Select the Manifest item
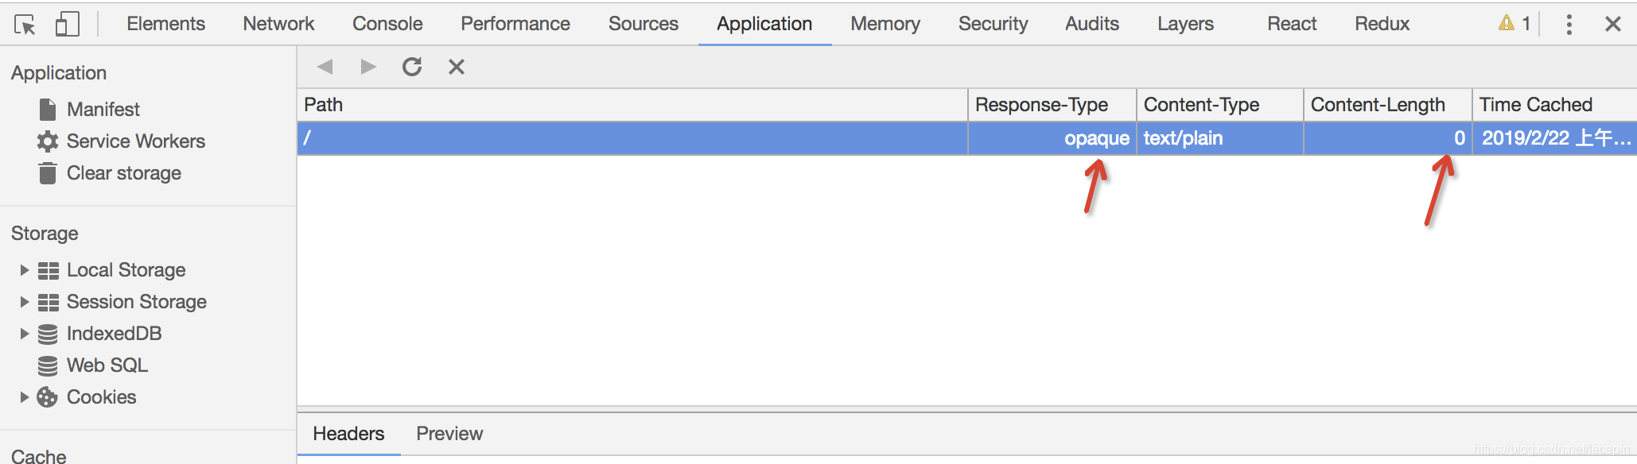This screenshot has width=1637, height=464. 103,110
